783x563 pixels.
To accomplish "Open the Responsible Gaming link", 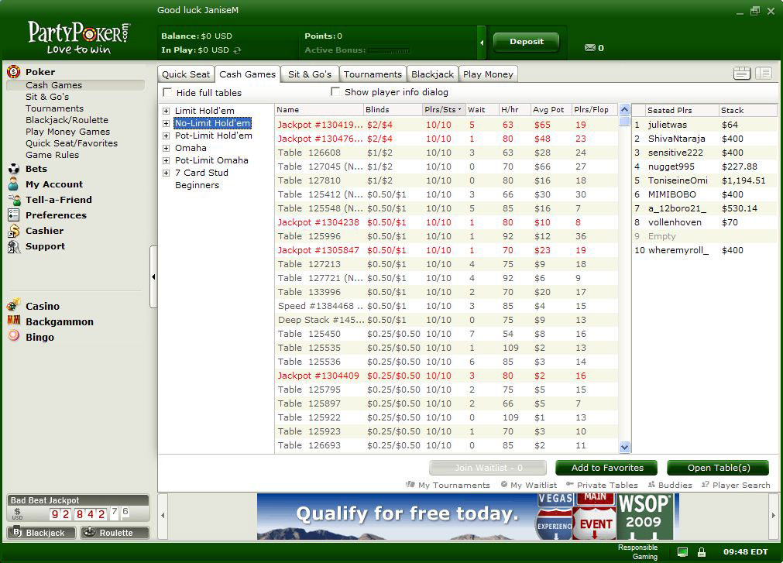I will [637, 552].
